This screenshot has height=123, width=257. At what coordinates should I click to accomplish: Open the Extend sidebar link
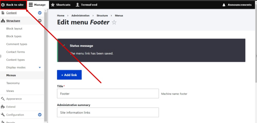coord(11,107)
